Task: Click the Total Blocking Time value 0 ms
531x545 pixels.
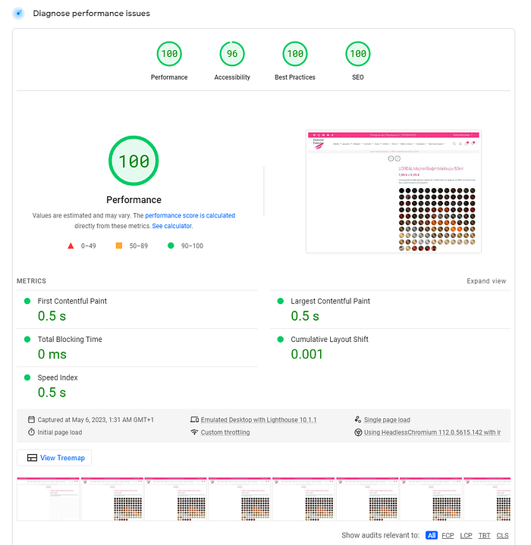Action: (x=52, y=354)
